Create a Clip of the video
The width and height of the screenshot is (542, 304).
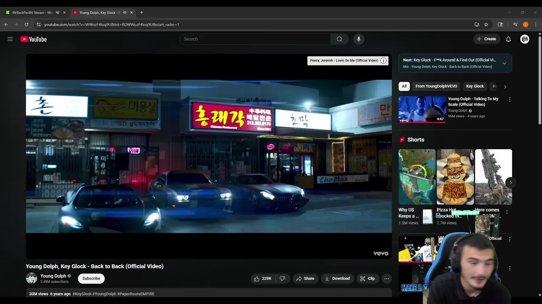point(367,279)
